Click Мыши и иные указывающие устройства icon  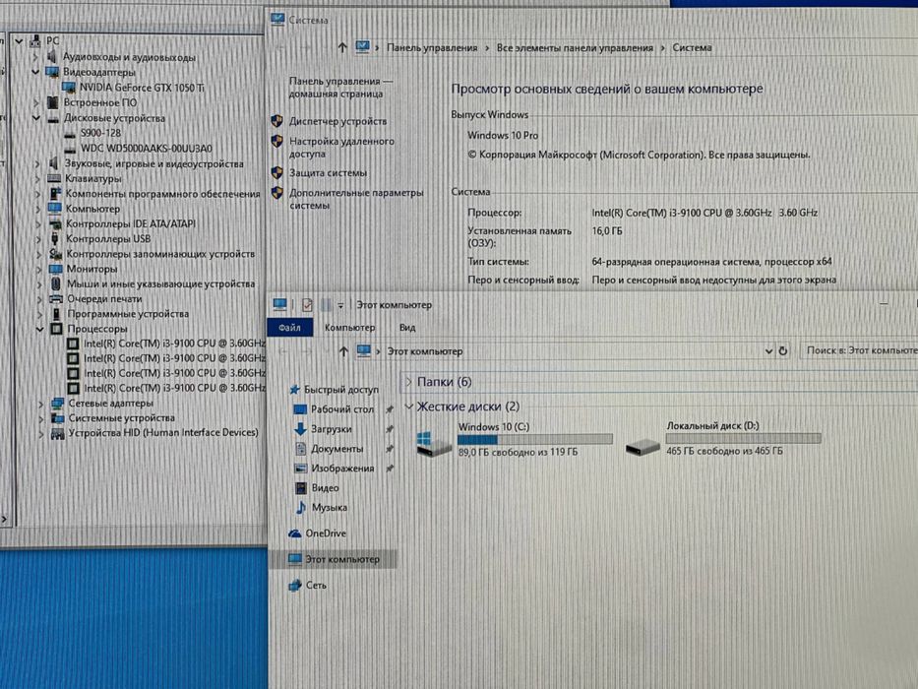pos(56,283)
